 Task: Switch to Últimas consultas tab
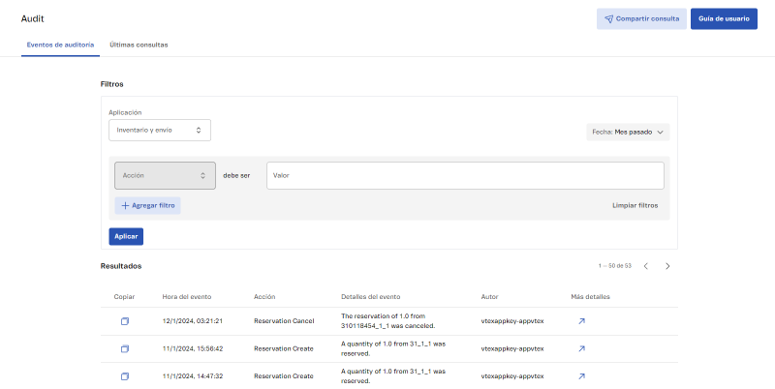pyautogui.click(x=139, y=45)
